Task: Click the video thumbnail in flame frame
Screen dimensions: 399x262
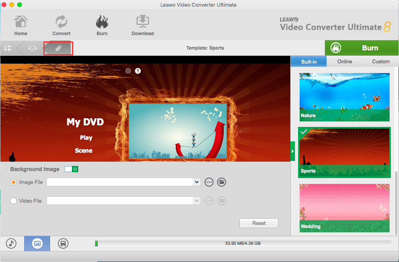Action: coord(178,131)
